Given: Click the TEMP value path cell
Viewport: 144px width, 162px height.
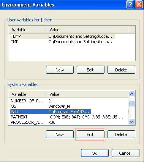Looking at the screenshot, I should click(x=80, y=36).
